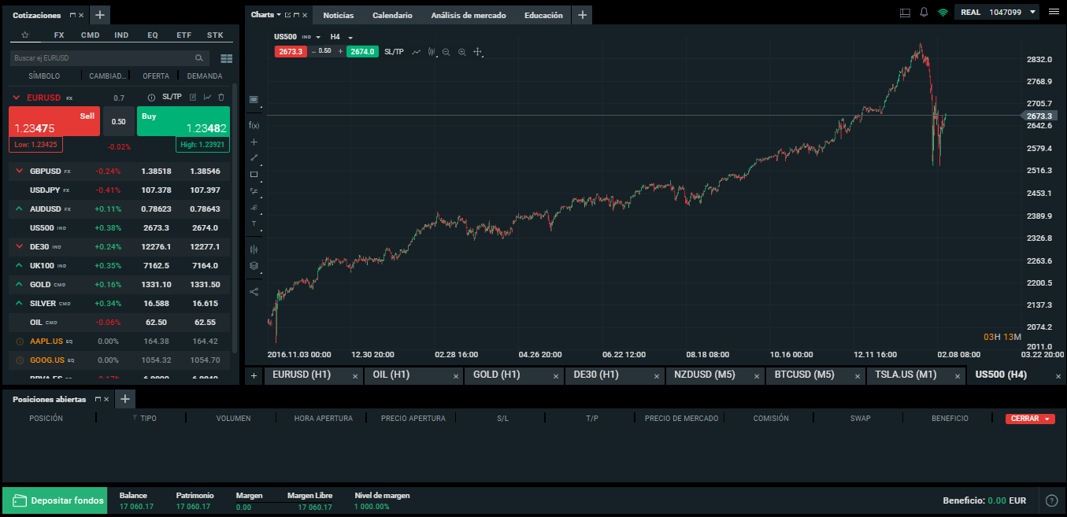Image resolution: width=1067 pixels, height=517 pixels.
Task: Click the Depositar fondos button
Action: click(55, 500)
